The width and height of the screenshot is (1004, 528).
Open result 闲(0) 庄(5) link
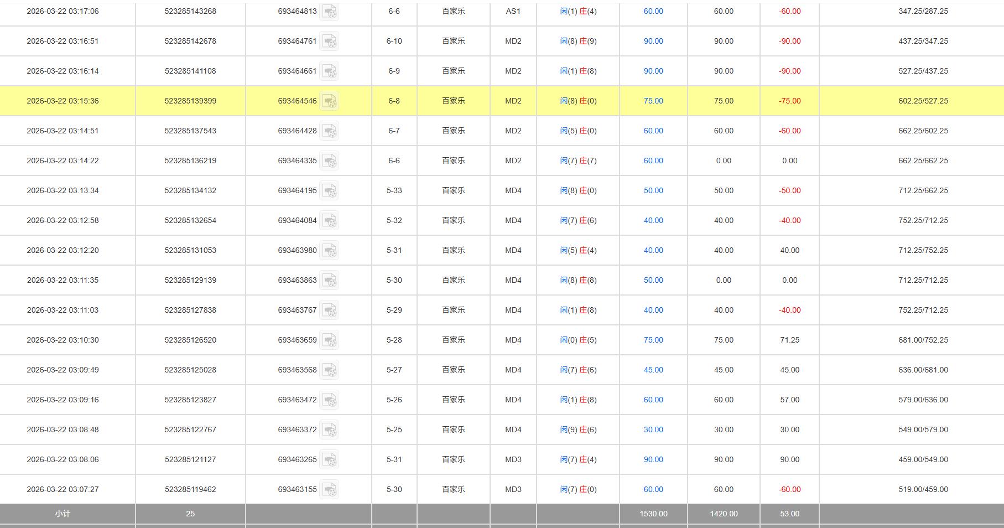pyautogui.click(x=578, y=340)
